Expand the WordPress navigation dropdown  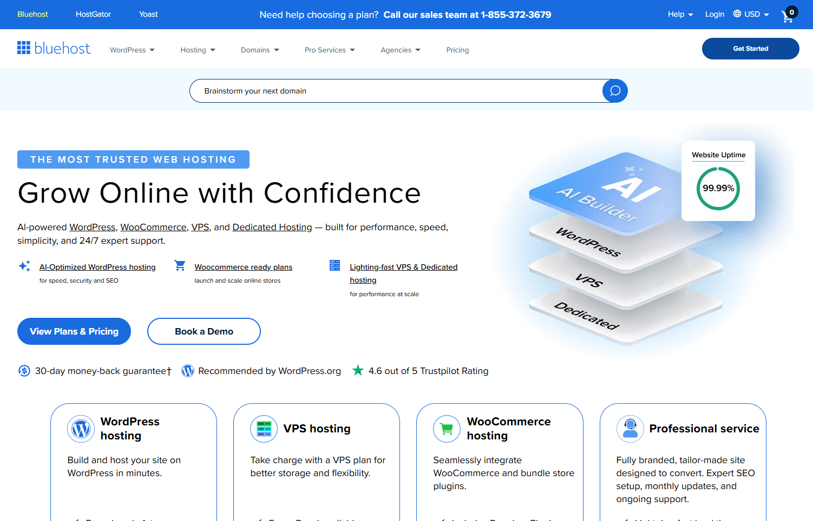(x=132, y=50)
